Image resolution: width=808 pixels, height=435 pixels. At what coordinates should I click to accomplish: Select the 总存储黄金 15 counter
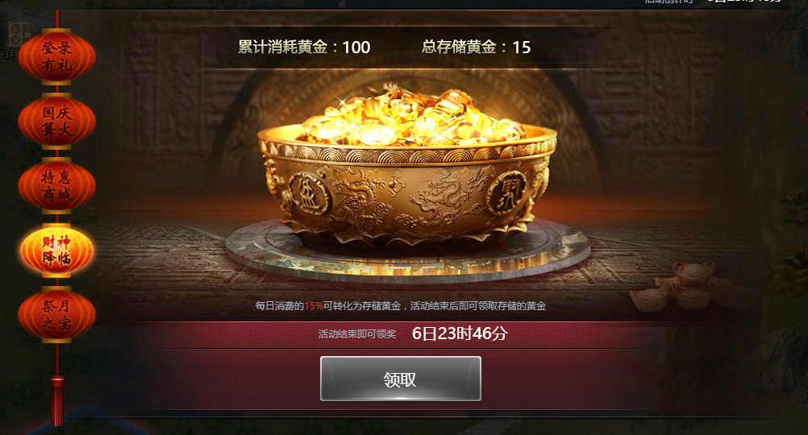(x=476, y=48)
